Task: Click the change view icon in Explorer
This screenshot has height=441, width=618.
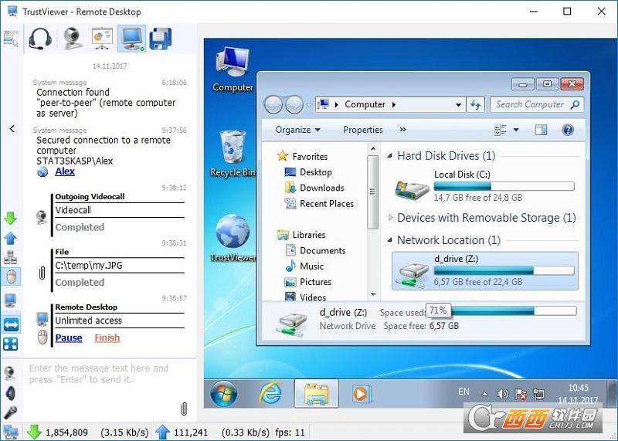Action: 500,130
